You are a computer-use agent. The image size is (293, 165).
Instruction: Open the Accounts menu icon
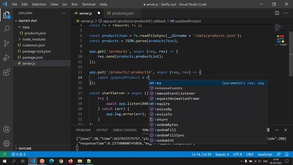[x=6, y=129]
